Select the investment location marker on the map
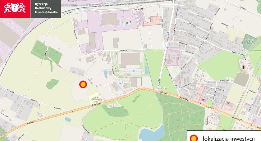This screenshot has width=261, height=141. 83,84
